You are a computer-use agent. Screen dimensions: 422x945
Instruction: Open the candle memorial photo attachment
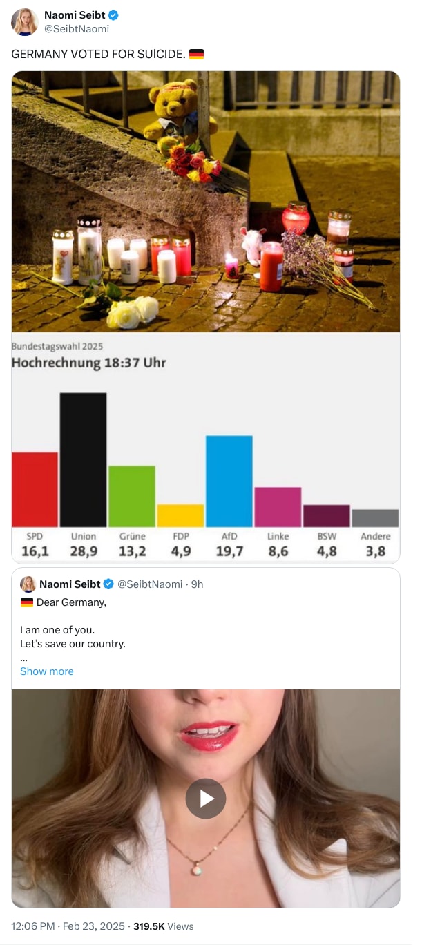pyautogui.click(x=205, y=202)
